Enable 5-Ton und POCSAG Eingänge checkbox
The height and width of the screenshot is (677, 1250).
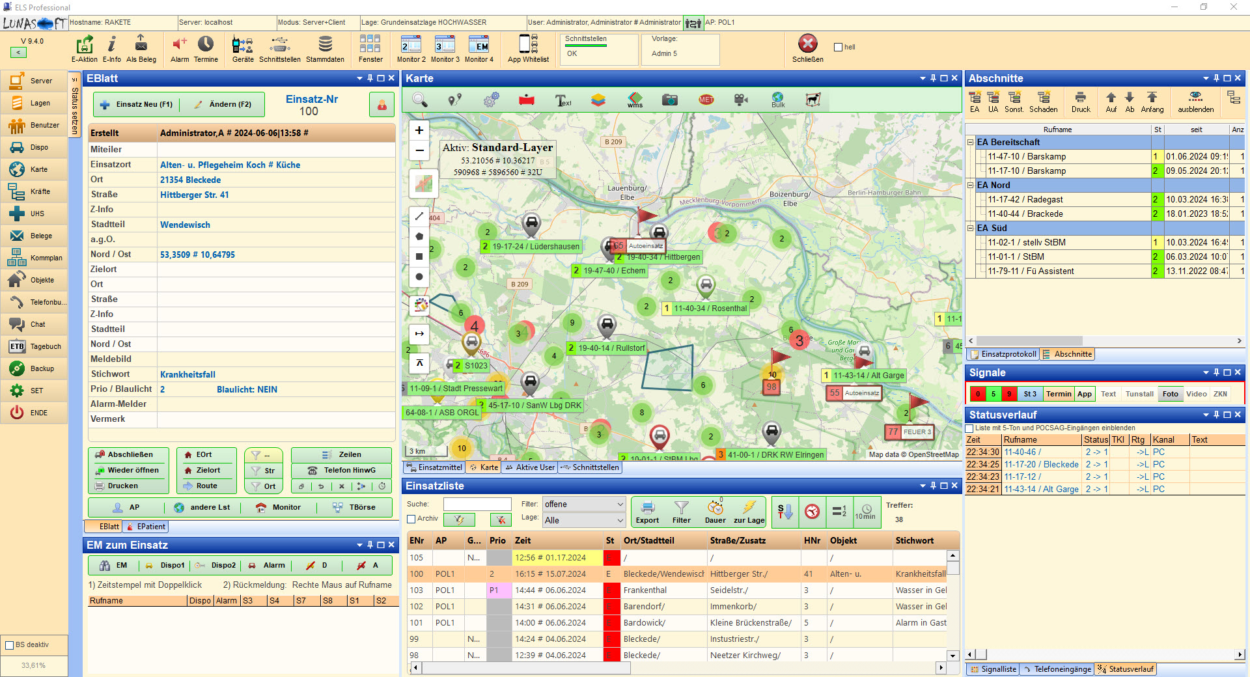tap(969, 428)
